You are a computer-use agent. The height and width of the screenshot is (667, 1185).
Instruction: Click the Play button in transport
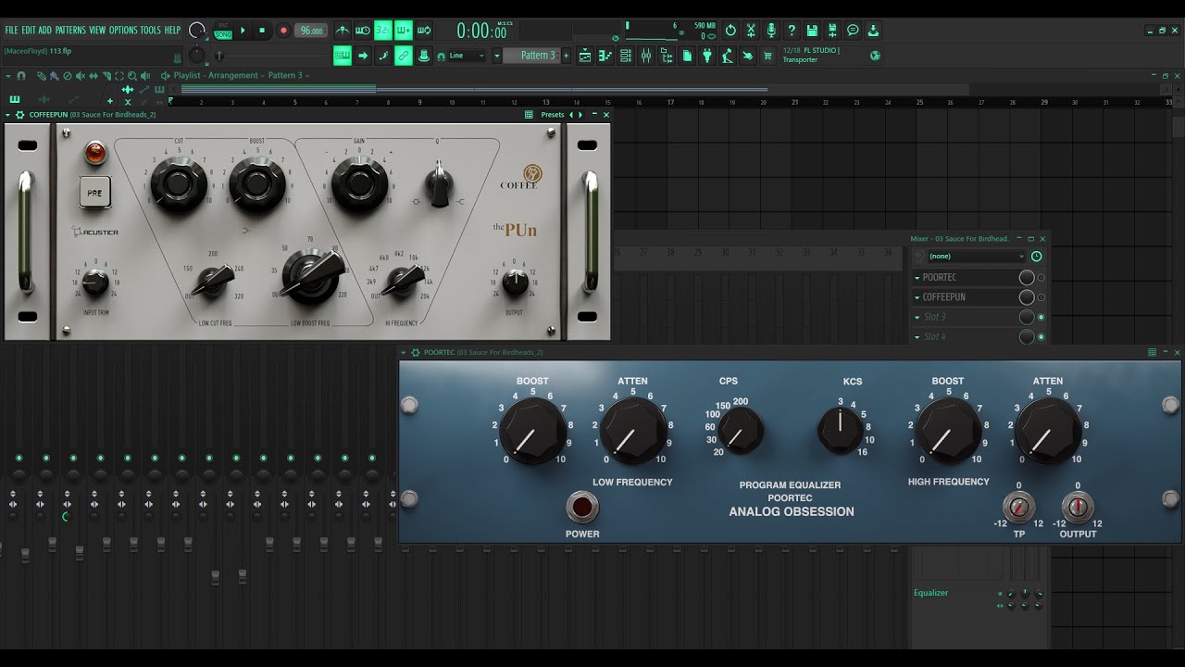pyautogui.click(x=243, y=31)
